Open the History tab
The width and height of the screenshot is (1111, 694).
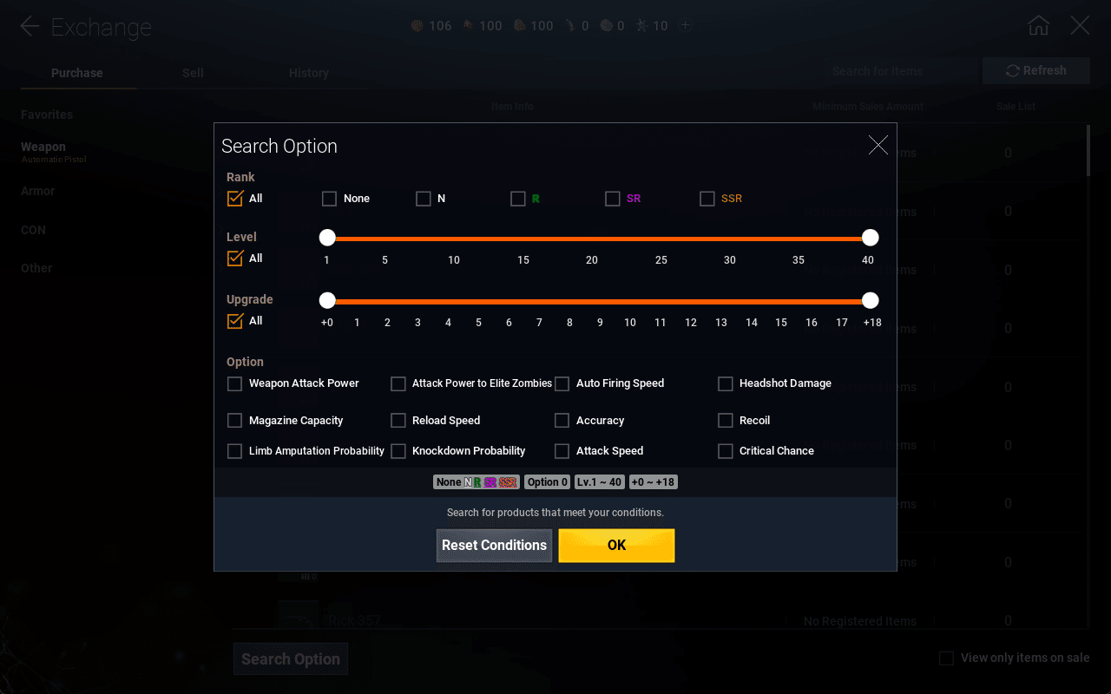tap(309, 73)
